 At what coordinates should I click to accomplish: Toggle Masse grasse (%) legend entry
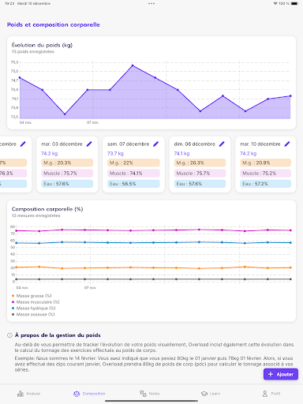point(32,296)
